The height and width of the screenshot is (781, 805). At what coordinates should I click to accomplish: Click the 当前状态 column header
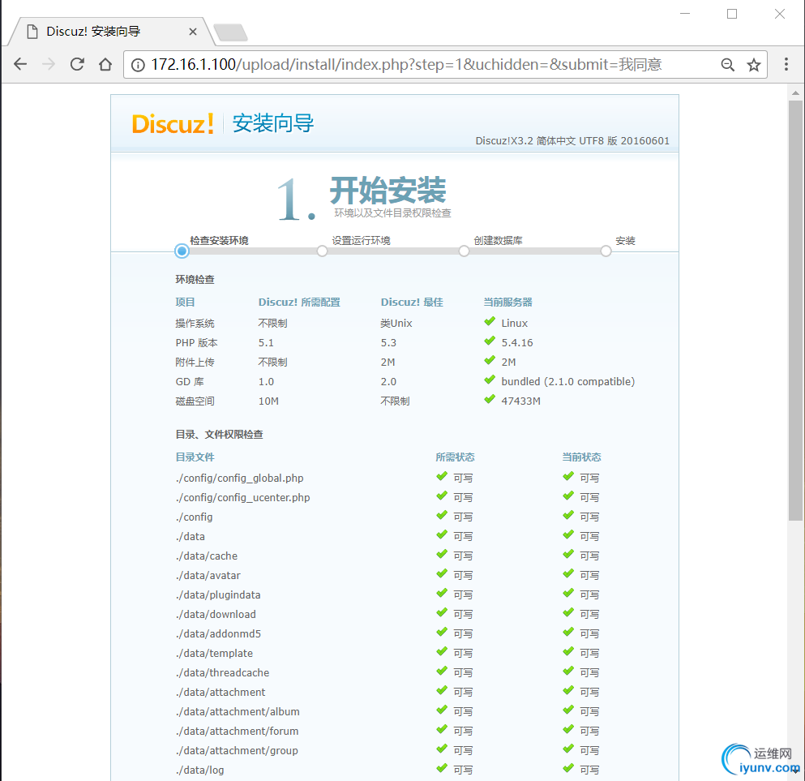click(x=581, y=457)
